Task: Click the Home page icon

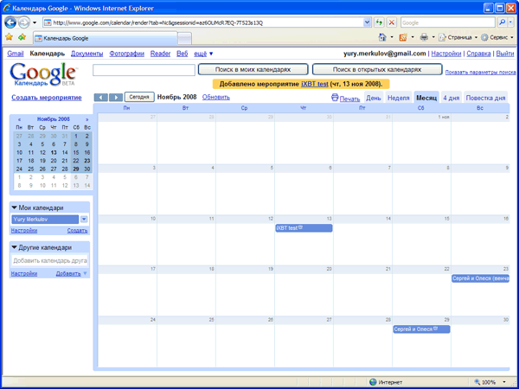Action: [382, 37]
